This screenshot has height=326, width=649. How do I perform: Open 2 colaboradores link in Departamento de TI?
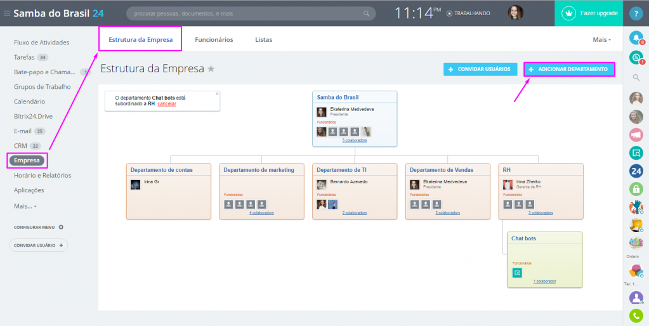(354, 212)
